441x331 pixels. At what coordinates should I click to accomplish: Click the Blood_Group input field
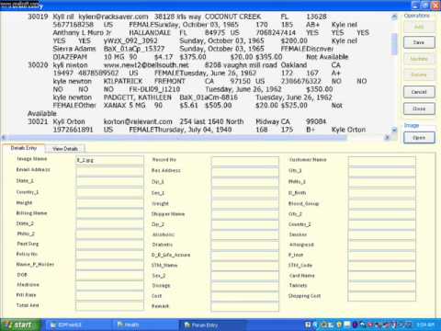[x=381, y=203]
